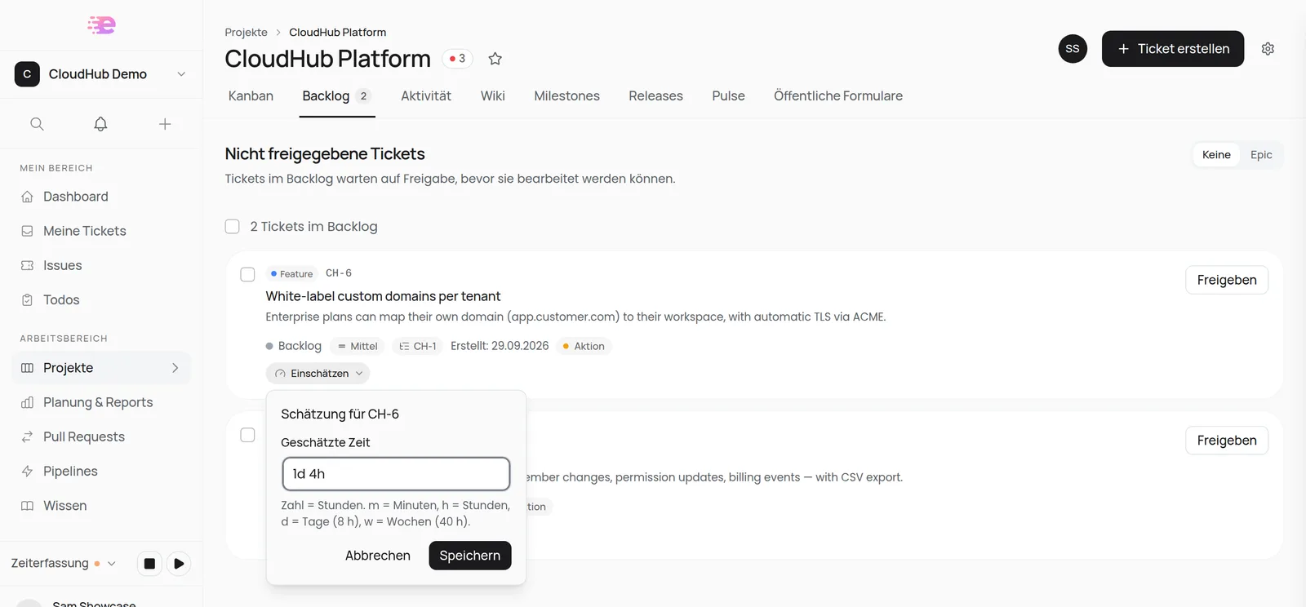Group backlog by Keine
The height and width of the screenshot is (607, 1306).
point(1216,155)
